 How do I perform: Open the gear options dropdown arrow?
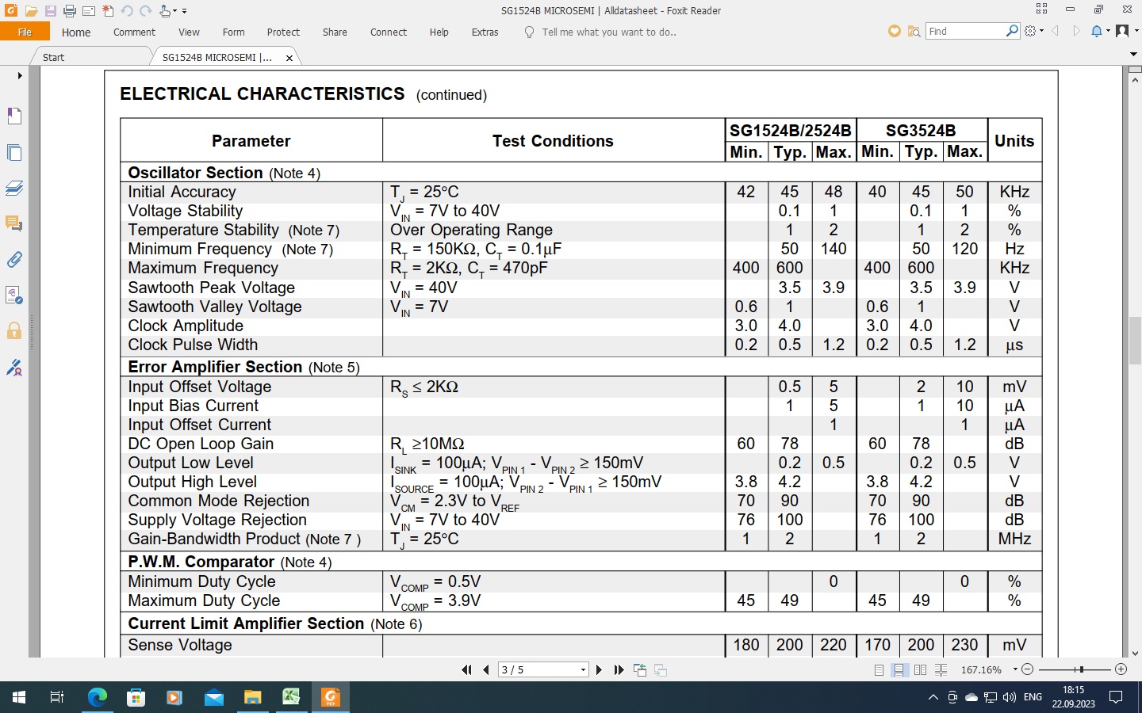(1041, 31)
